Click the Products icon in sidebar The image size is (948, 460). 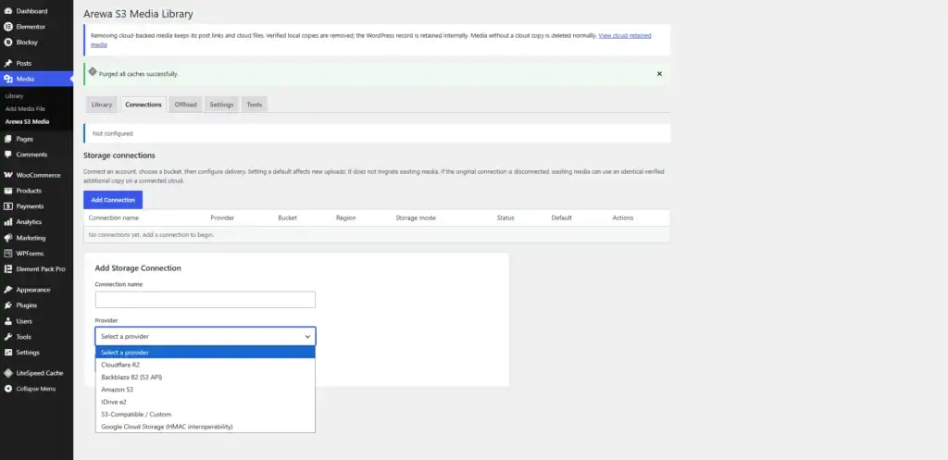coord(7,191)
